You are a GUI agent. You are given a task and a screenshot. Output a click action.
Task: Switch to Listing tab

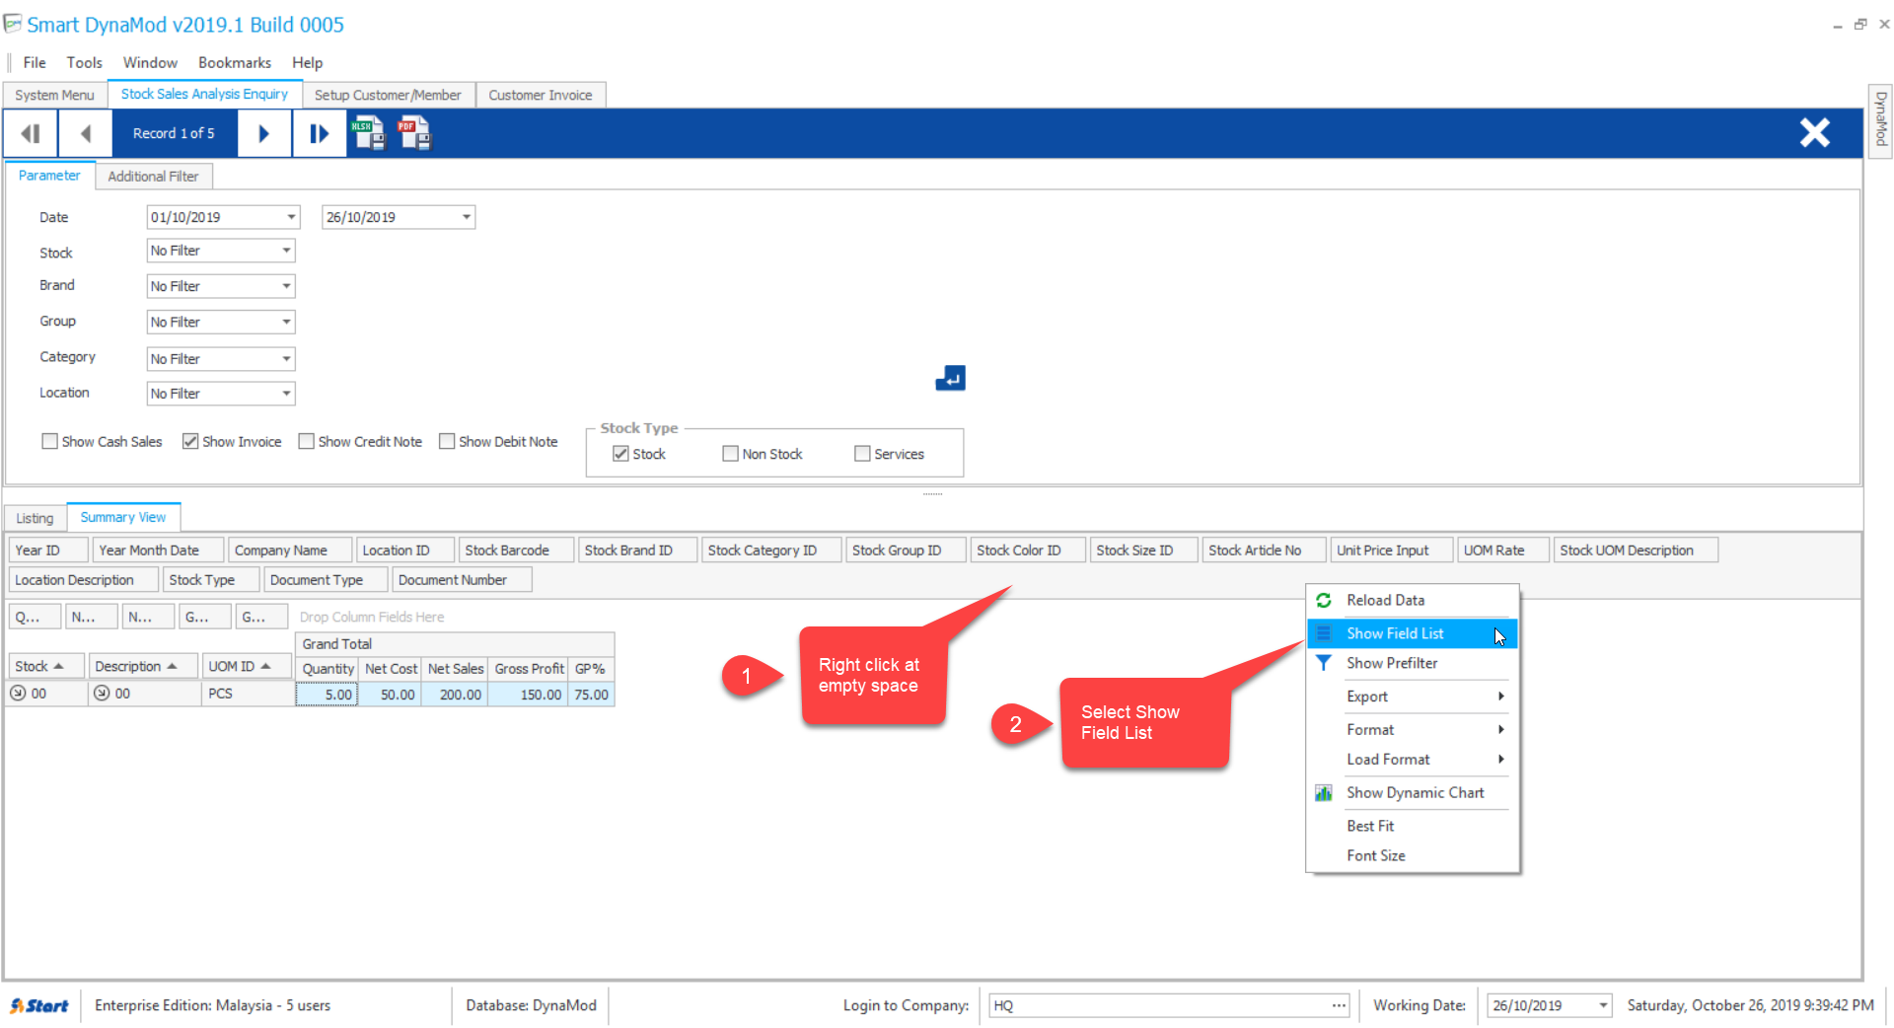point(35,518)
